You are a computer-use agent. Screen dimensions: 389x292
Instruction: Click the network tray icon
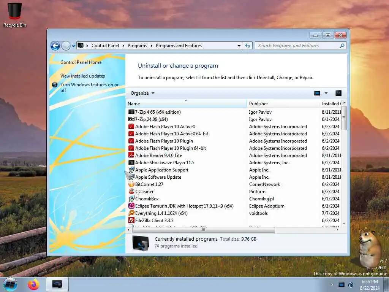pos(342,285)
